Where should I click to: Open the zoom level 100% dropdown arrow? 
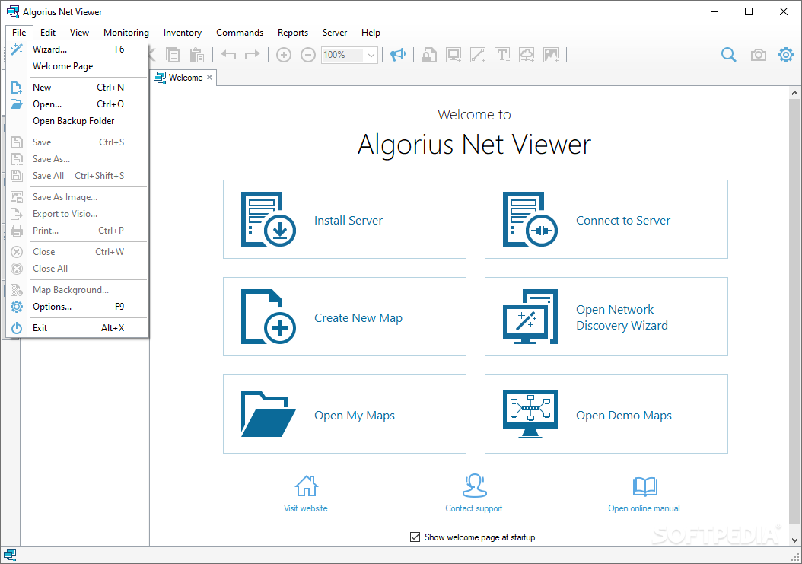[371, 55]
